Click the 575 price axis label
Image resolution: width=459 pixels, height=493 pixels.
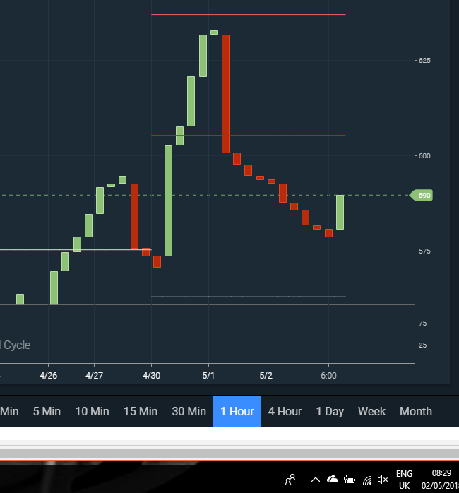[424, 251]
